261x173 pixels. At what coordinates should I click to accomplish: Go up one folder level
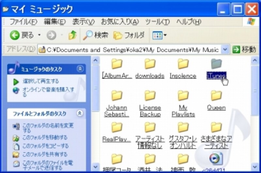tap(72, 35)
